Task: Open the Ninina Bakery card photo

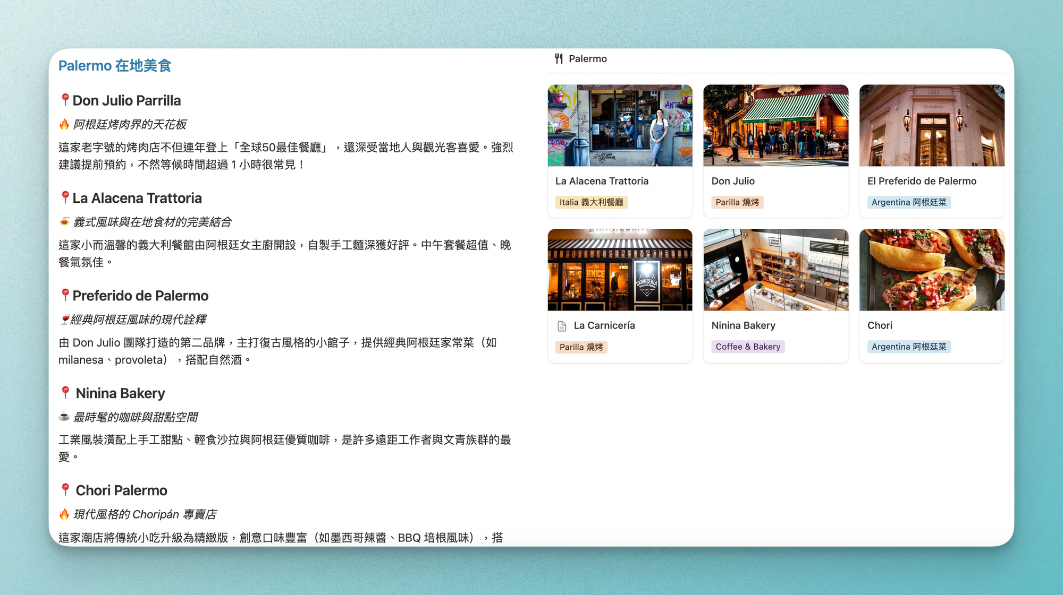Action: (x=775, y=270)
